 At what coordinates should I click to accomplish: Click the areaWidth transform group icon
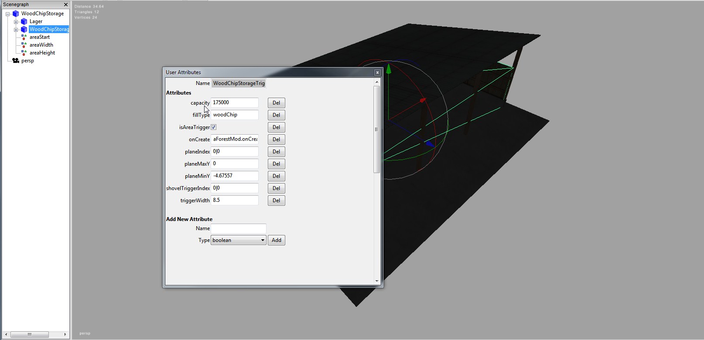coord(24,45)
